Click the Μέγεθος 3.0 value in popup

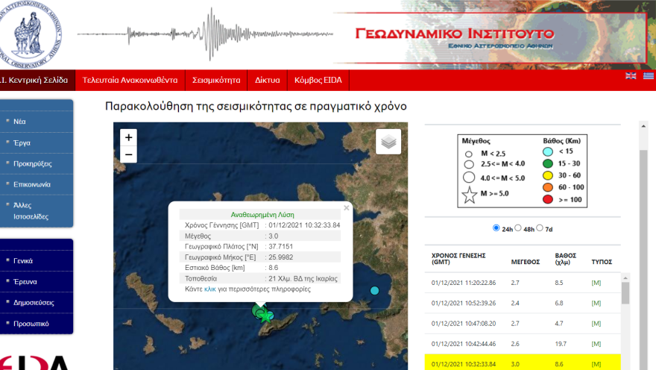point(273,236)
